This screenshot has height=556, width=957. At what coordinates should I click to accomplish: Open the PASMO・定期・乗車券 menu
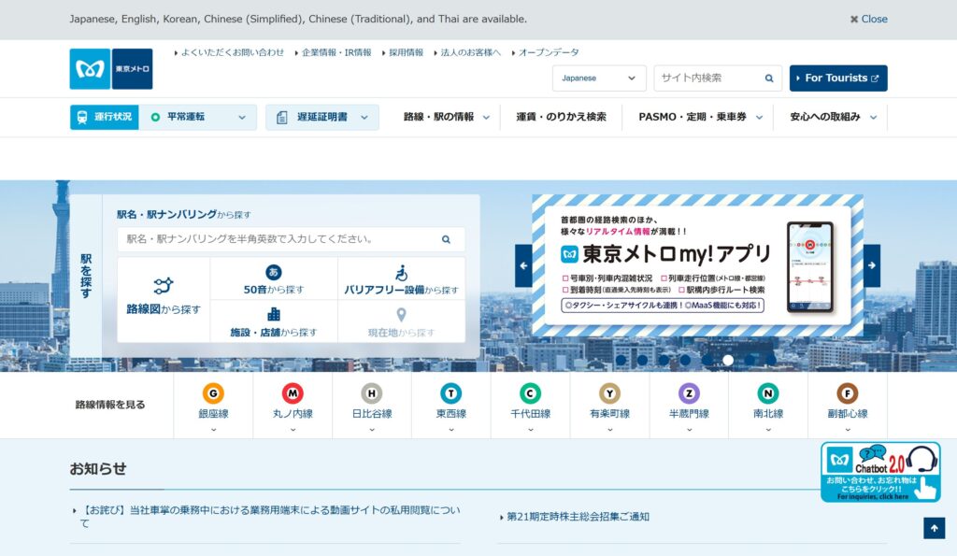point(700,118)
